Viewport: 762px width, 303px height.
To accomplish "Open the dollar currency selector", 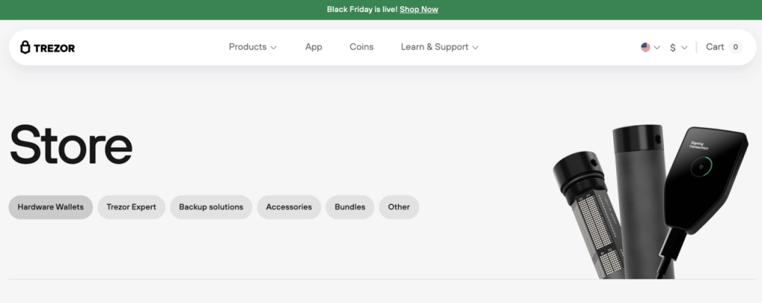I will pos(679,48).
